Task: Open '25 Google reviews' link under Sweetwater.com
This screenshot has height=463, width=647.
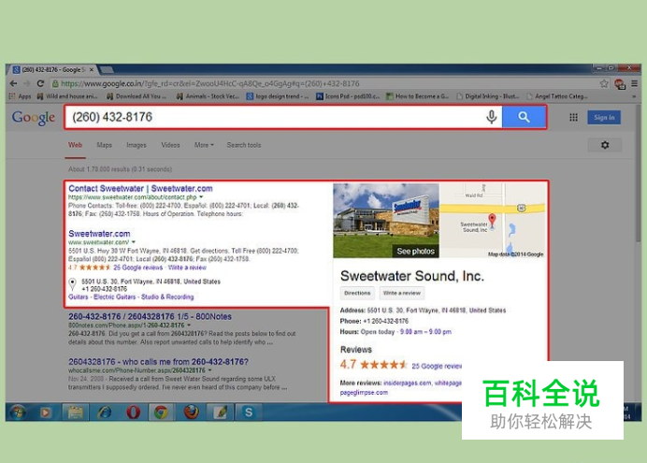Action: [137, 268]
